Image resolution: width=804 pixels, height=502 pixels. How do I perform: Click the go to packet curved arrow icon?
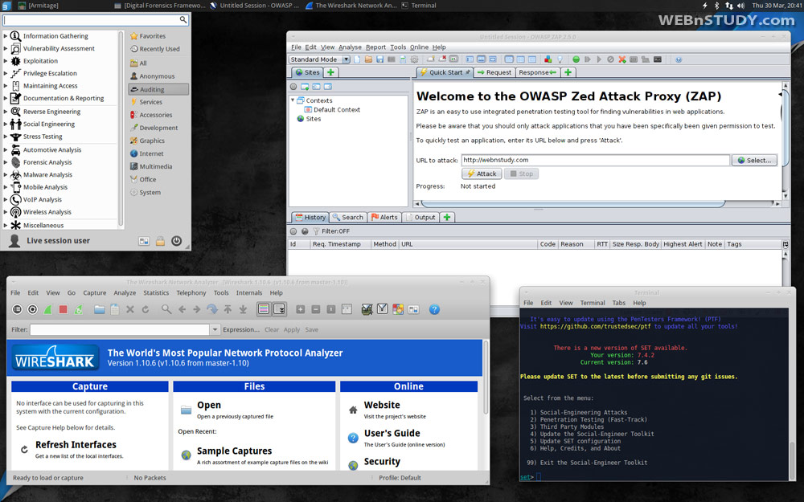click(x=212, y=309)
